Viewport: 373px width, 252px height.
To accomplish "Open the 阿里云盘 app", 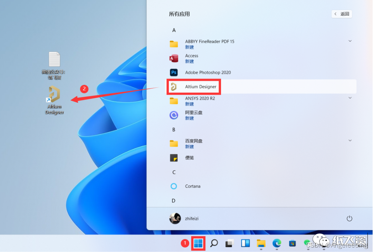I will (193, 115).
